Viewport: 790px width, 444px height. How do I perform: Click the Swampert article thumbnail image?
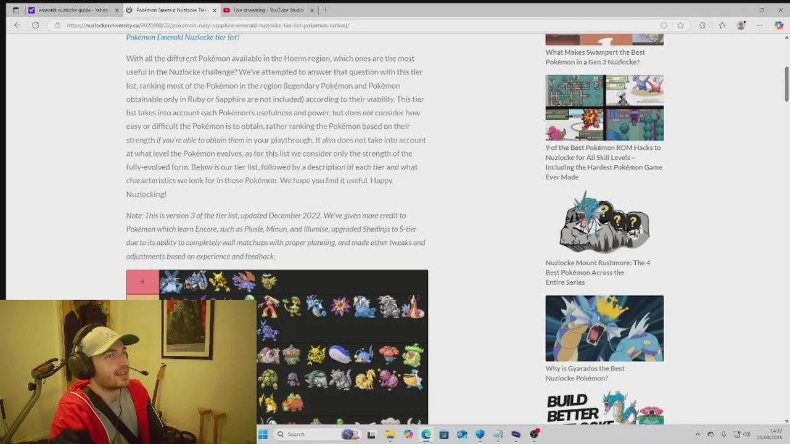point(604,39)
